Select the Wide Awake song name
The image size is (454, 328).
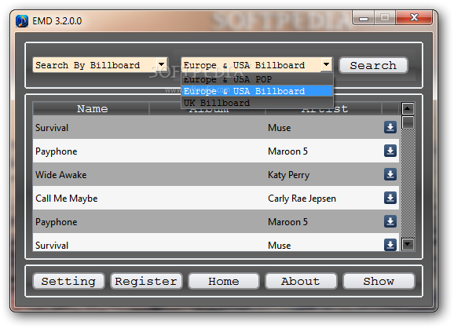coord(61,175)
